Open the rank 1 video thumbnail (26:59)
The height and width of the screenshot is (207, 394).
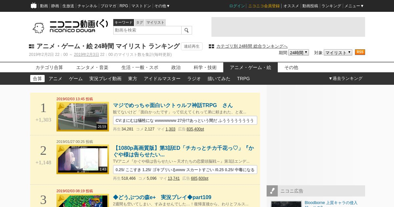tap(83, 117)
